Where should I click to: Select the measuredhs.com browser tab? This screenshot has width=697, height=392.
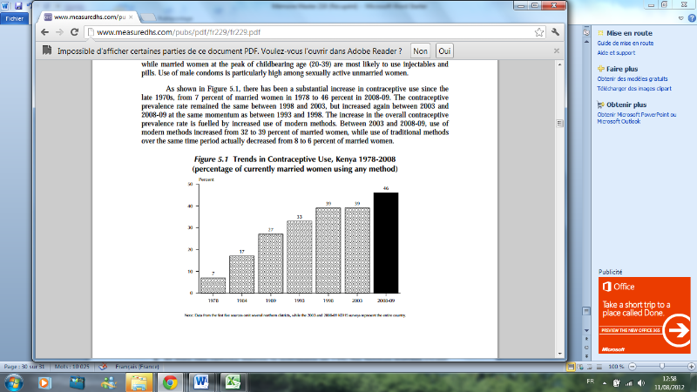pos(89,17)
